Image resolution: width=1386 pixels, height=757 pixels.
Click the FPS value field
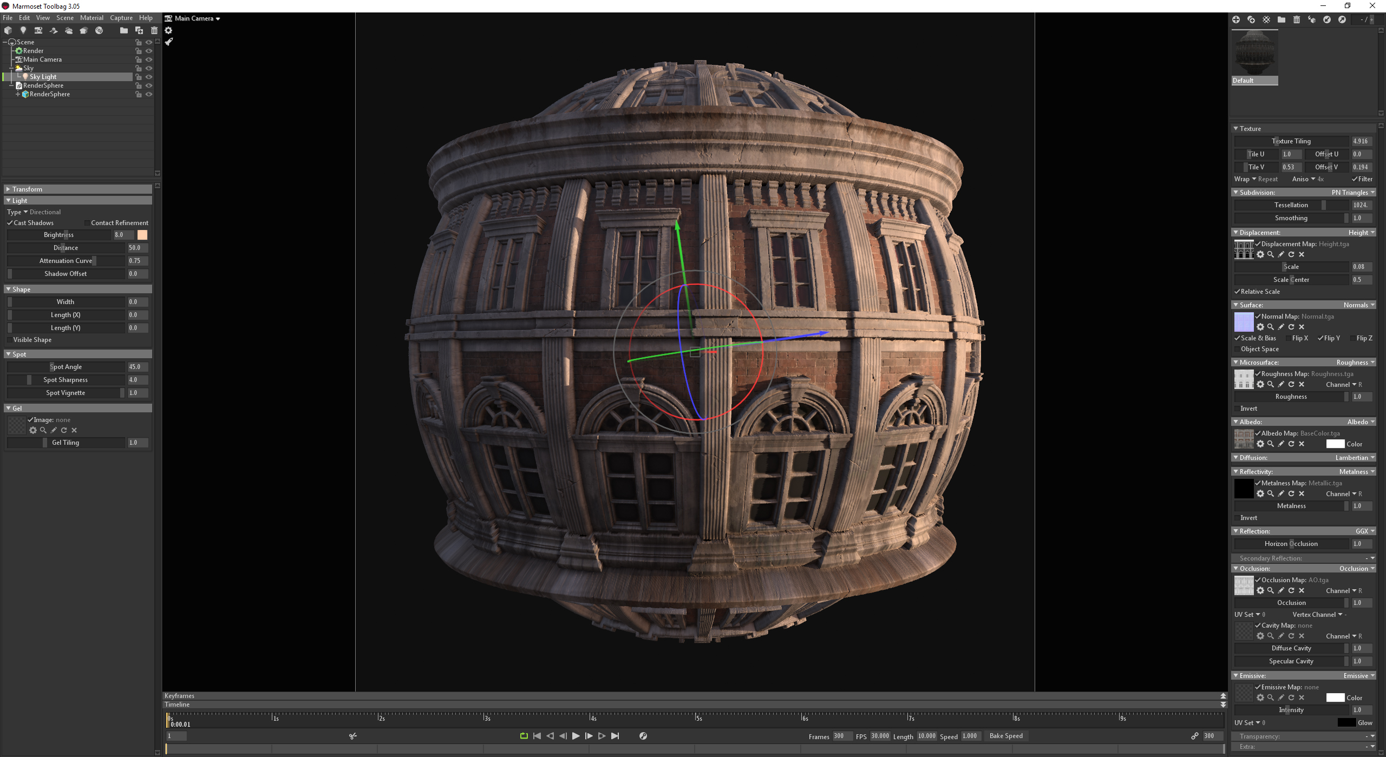pyautogui.click(x=880, y=736)
